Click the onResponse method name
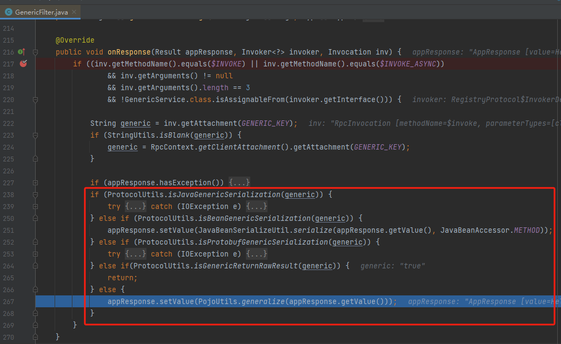The width and height of the screenshot is (561, 344). [129, 52]
